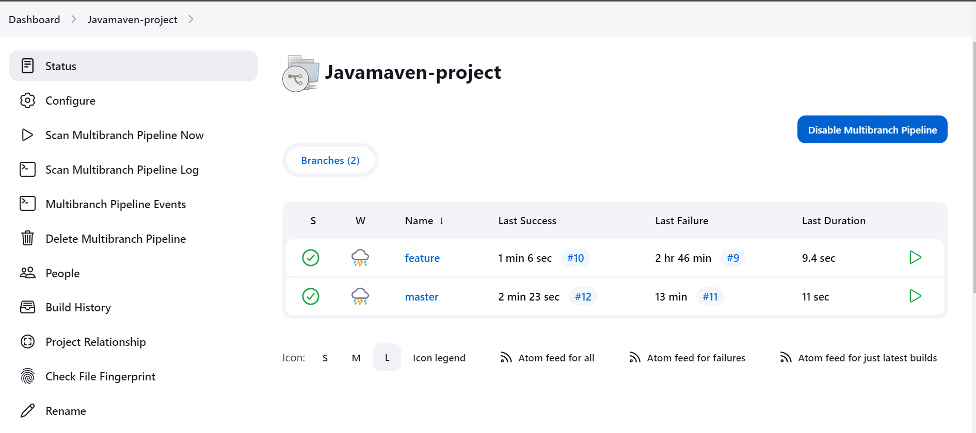This screenshot has width=976, height=433.
Task: Open Multibranch Pipeline Events
Action: [133, 204]
